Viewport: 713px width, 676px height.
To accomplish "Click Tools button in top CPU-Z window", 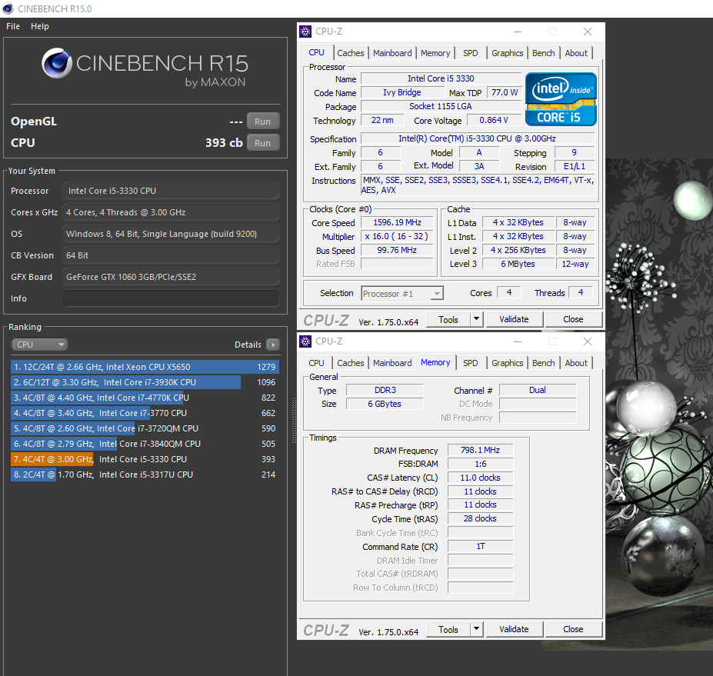I will 448,320.
